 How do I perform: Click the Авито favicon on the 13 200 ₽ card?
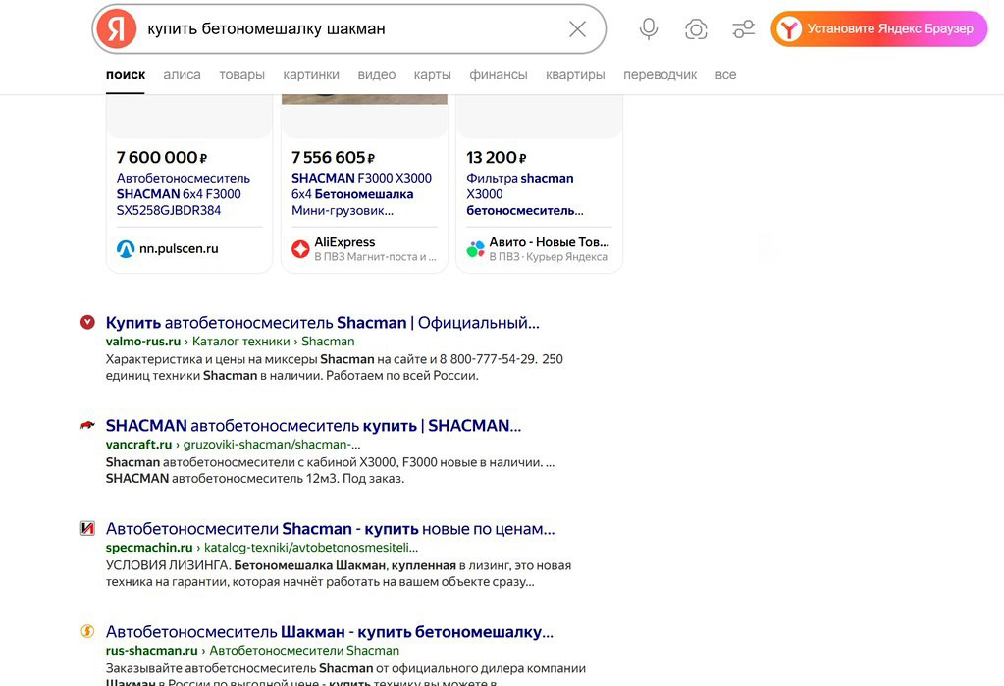tap(475, 248)
